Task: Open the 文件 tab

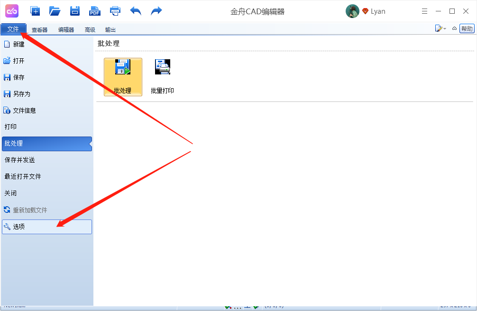Action: pyautogui.click(x=13, y=29)
